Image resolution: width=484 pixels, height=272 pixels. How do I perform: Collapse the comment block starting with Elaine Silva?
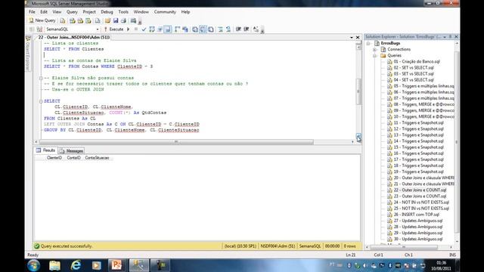pos(41,78)
